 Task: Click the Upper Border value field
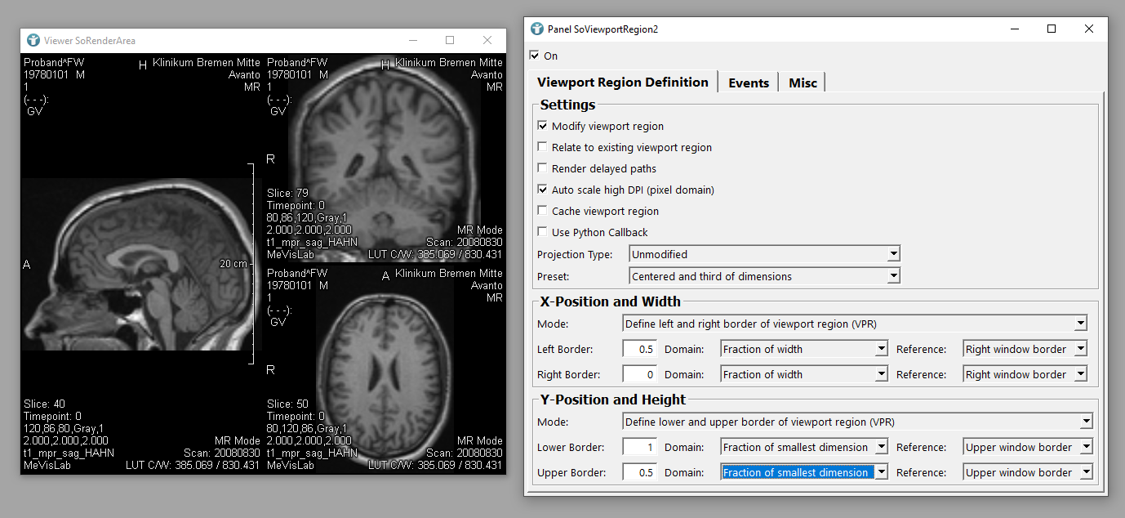point(639,472)
